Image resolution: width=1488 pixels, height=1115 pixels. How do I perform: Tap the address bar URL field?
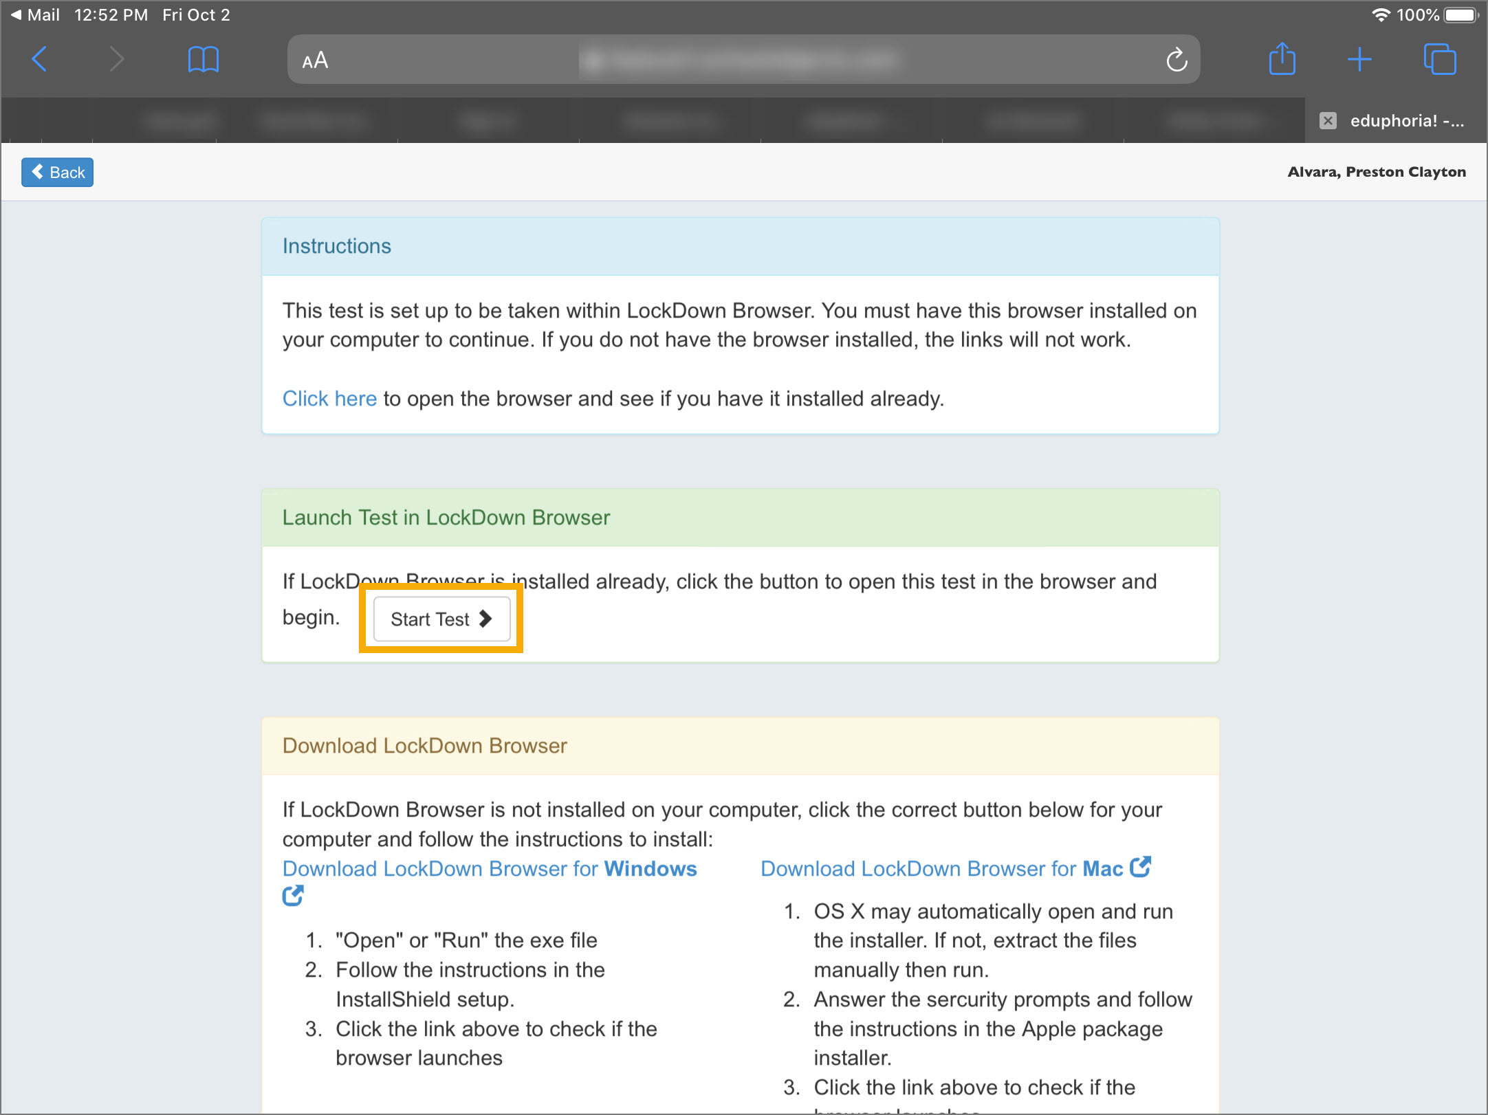click(744, 60)
